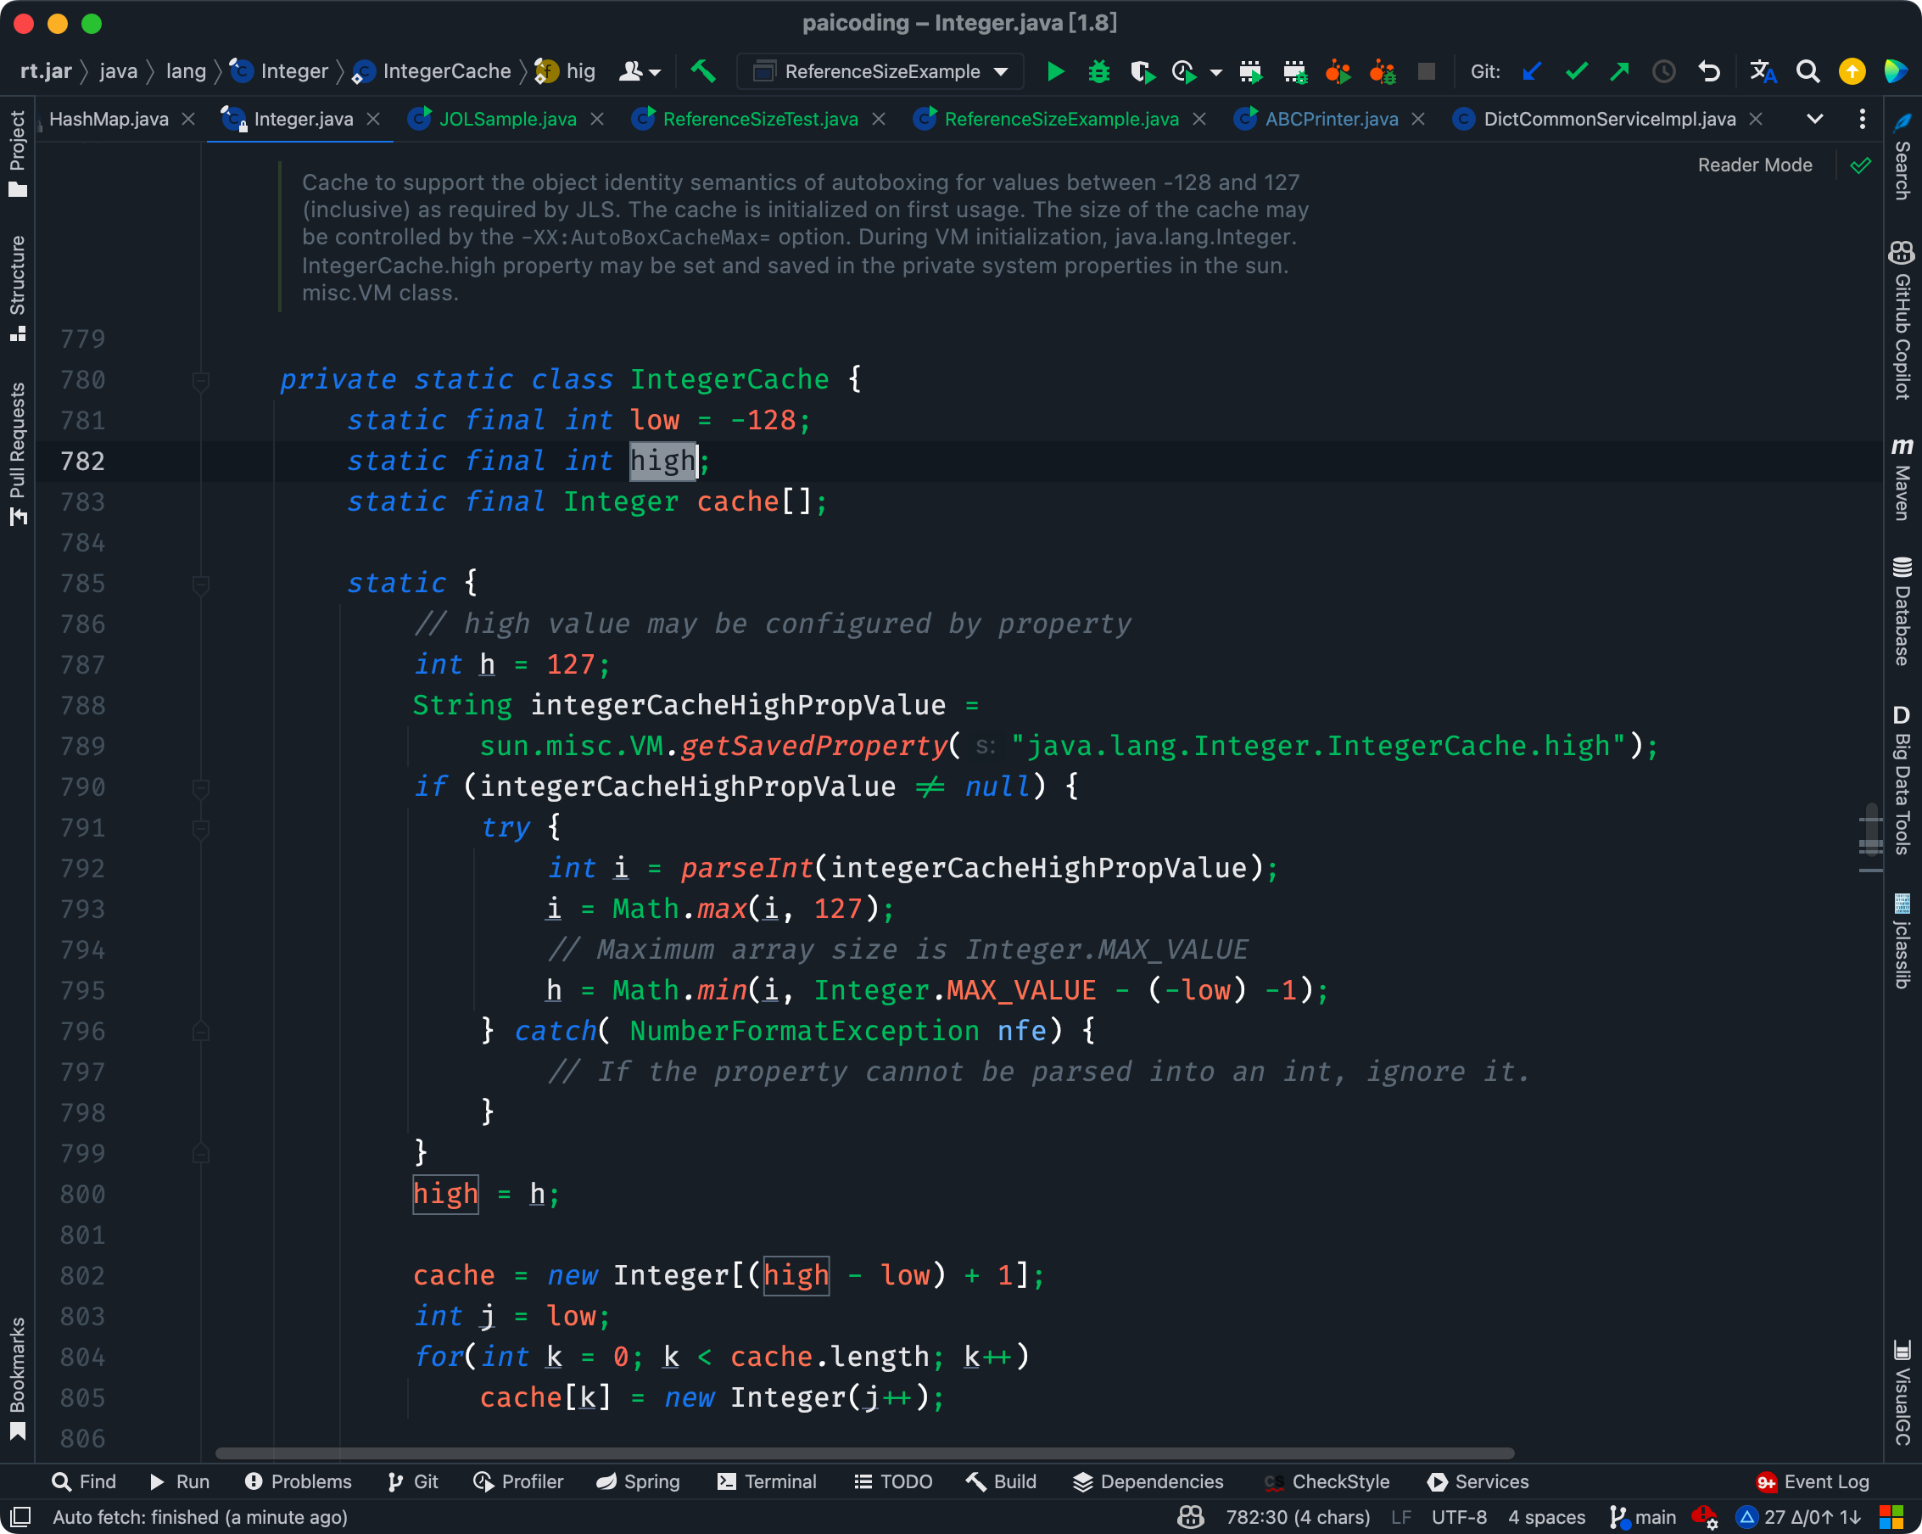Open the hidden tabs list chevron
The image size is (1922, 1534).
pyautogui.click(x=1814, y=119)
